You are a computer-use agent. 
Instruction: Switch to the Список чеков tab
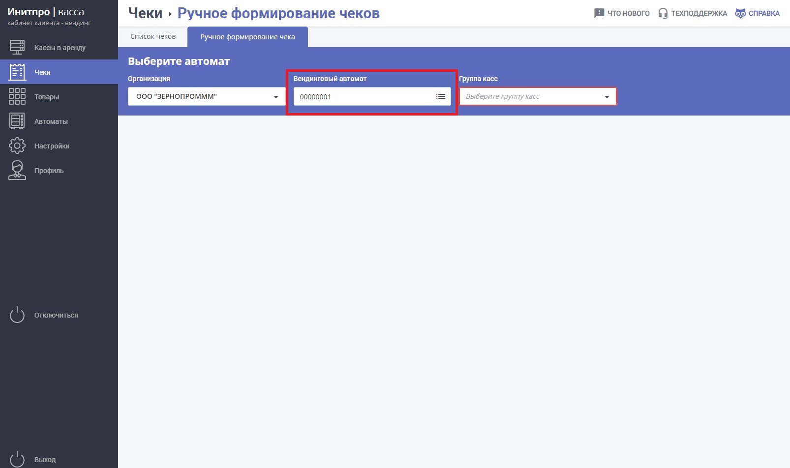(x=153, y=37)
